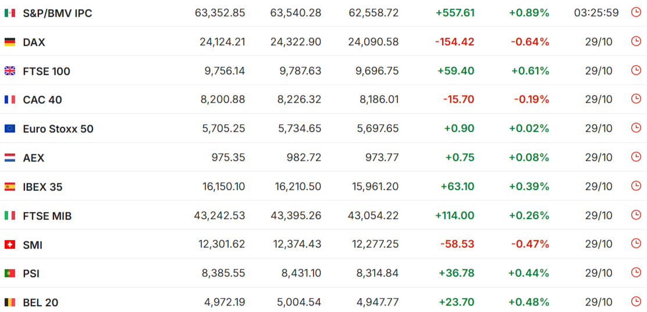The image size is (647, 312).
Task: Select the AEX index name
Action: coord(33,157)
